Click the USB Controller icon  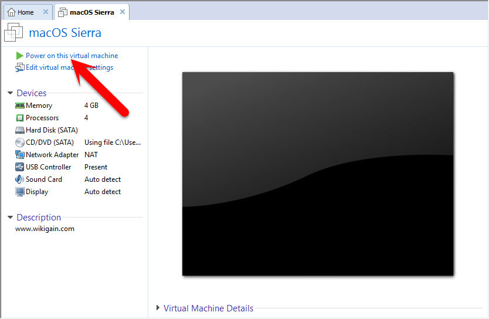coord(20,167)
